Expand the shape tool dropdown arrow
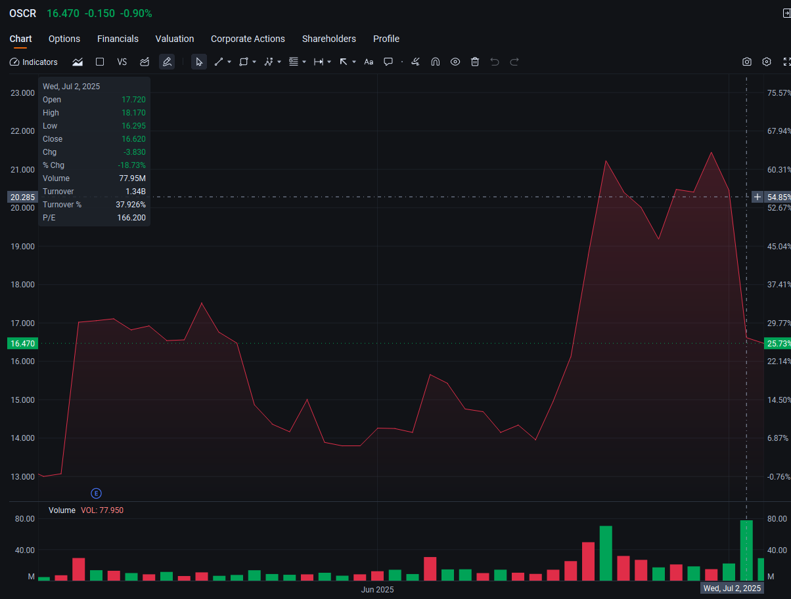This screenshot has width=791, height=599. (254, 62)
